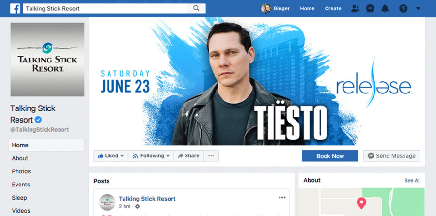
Task: Click the Send Message button
Action: (x=391, y=156)
